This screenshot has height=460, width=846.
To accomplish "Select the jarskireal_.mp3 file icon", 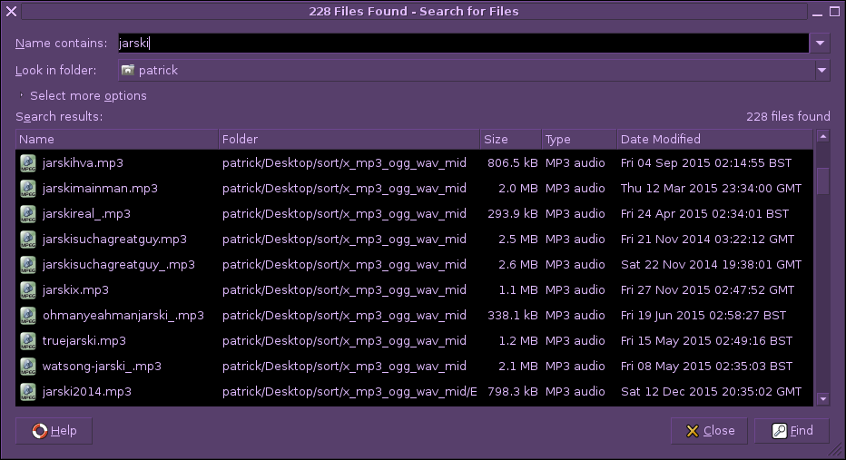I will [x=27, y=214].
